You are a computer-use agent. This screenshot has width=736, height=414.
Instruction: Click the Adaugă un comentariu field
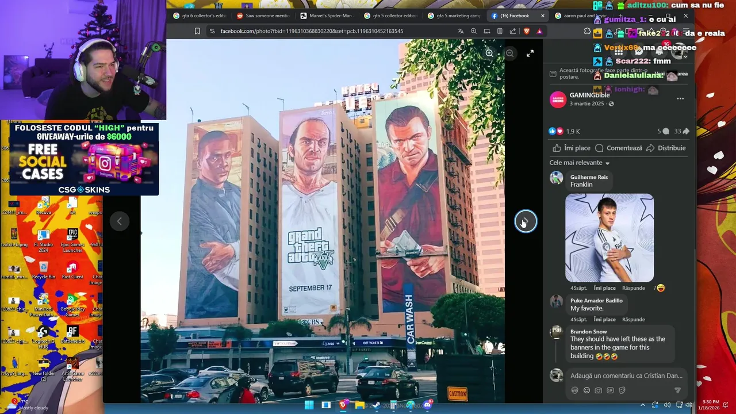click(626, 375)
